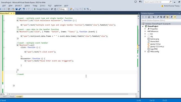Open the VIEW menu
The width and height of the screenshot is (181, 102).
(x=10, y=6)
